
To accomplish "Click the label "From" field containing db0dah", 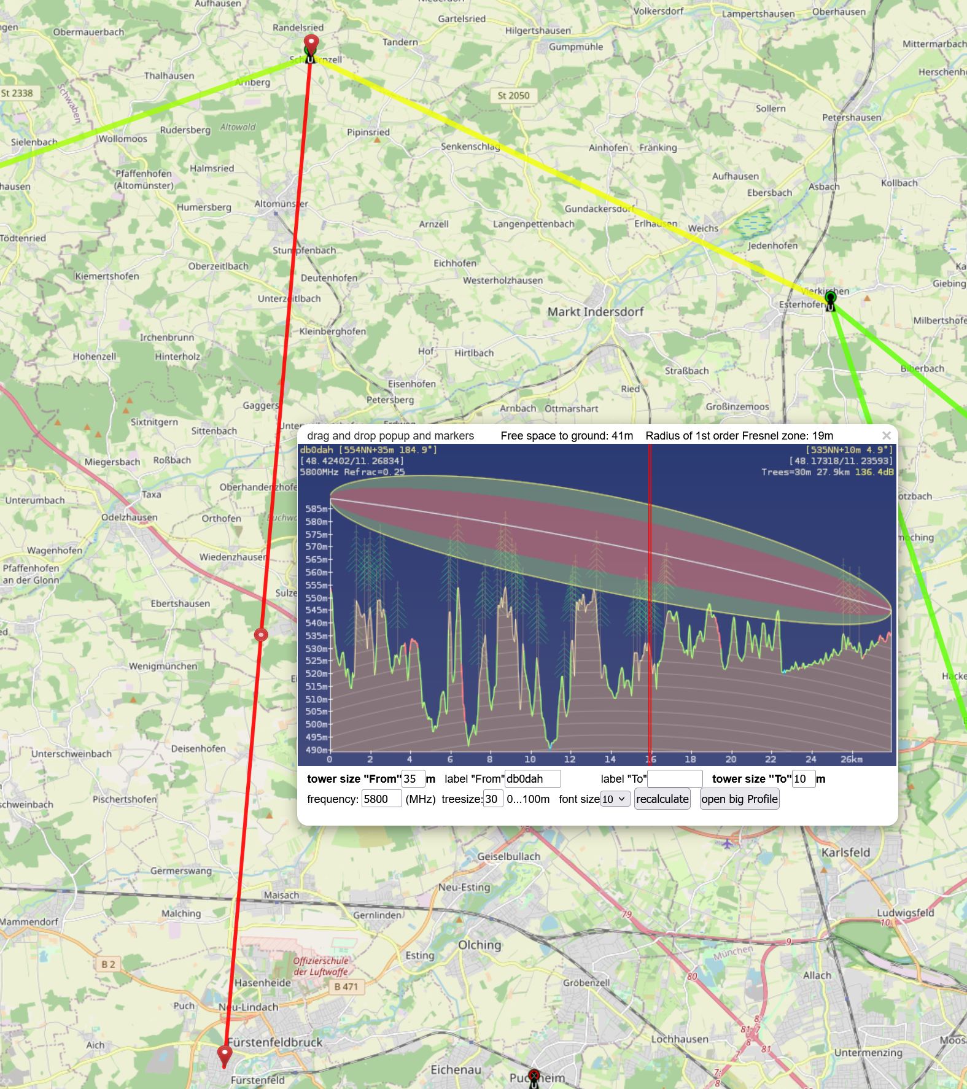I will pyautogui.click(x=532, y=779).
